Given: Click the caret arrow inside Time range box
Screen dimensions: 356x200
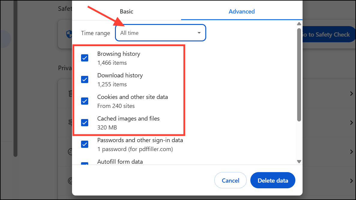Looking at the screenshot, I should pos(199,33).
